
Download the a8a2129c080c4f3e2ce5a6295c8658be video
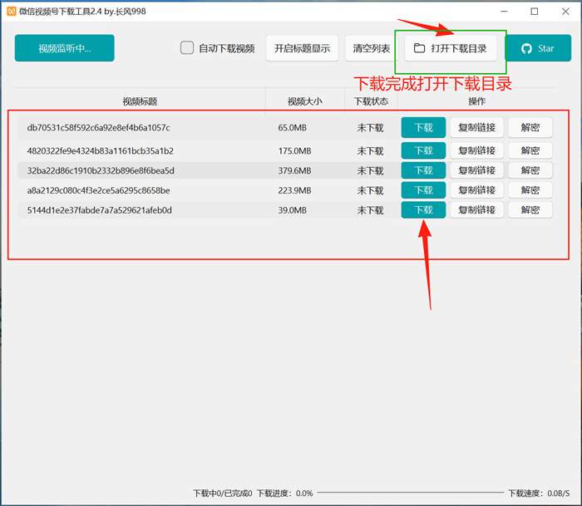coord(423,190)
